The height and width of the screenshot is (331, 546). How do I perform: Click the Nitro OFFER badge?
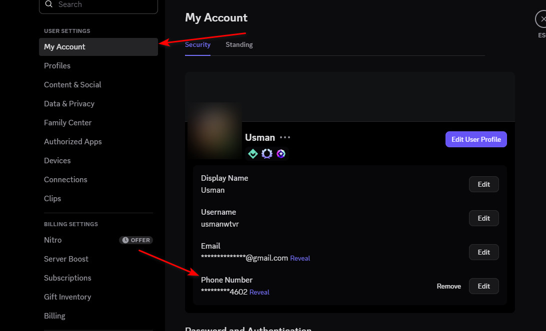pyautogui.click(x=136, y=240)
